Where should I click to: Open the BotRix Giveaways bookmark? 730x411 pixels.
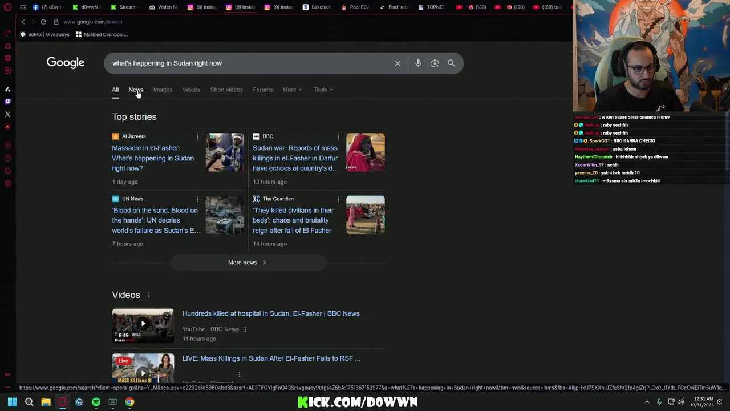click(x=44, y=34)
